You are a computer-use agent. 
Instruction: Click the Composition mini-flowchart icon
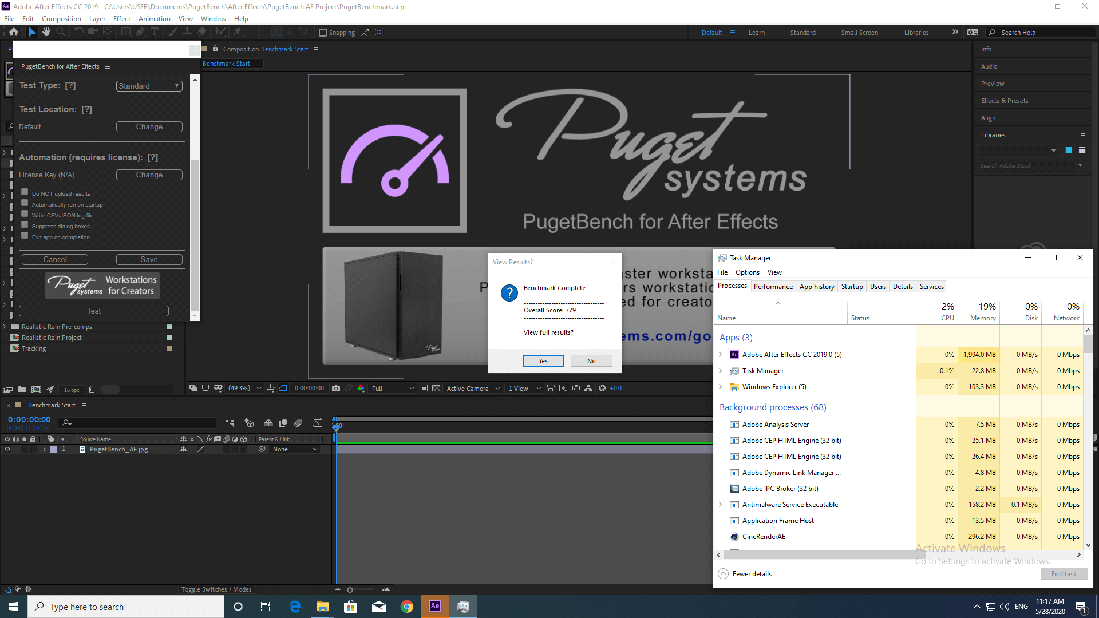[230, 423]
